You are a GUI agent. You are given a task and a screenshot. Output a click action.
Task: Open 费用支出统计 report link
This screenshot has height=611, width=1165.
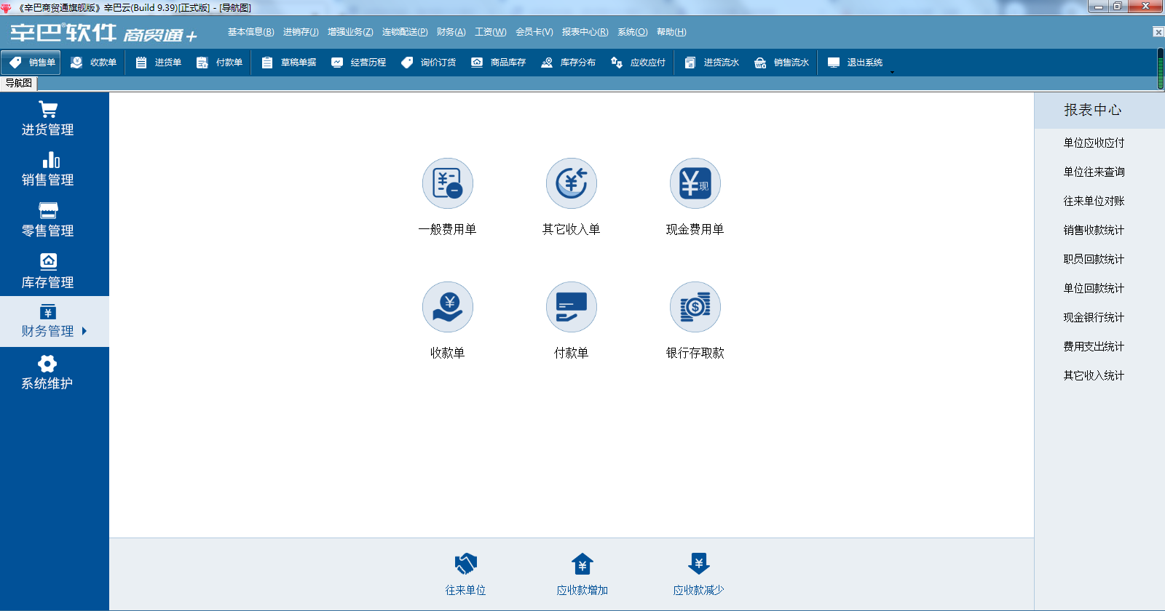coord(1094,346)
